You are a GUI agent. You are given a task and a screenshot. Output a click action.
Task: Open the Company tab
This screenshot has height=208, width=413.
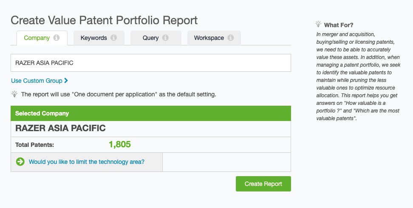coord(37,38)
